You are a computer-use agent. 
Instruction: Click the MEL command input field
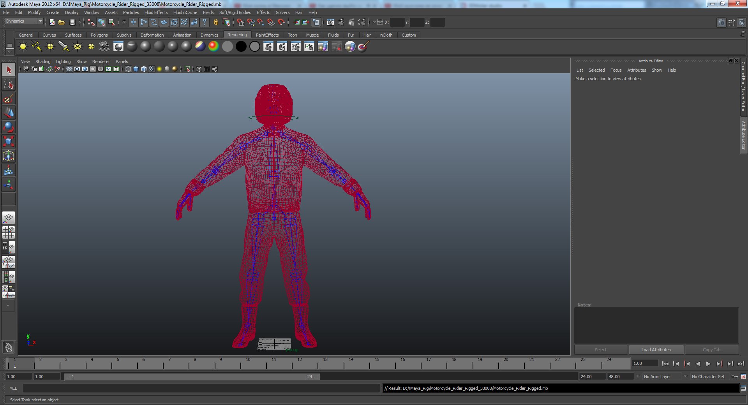point(201,388)
